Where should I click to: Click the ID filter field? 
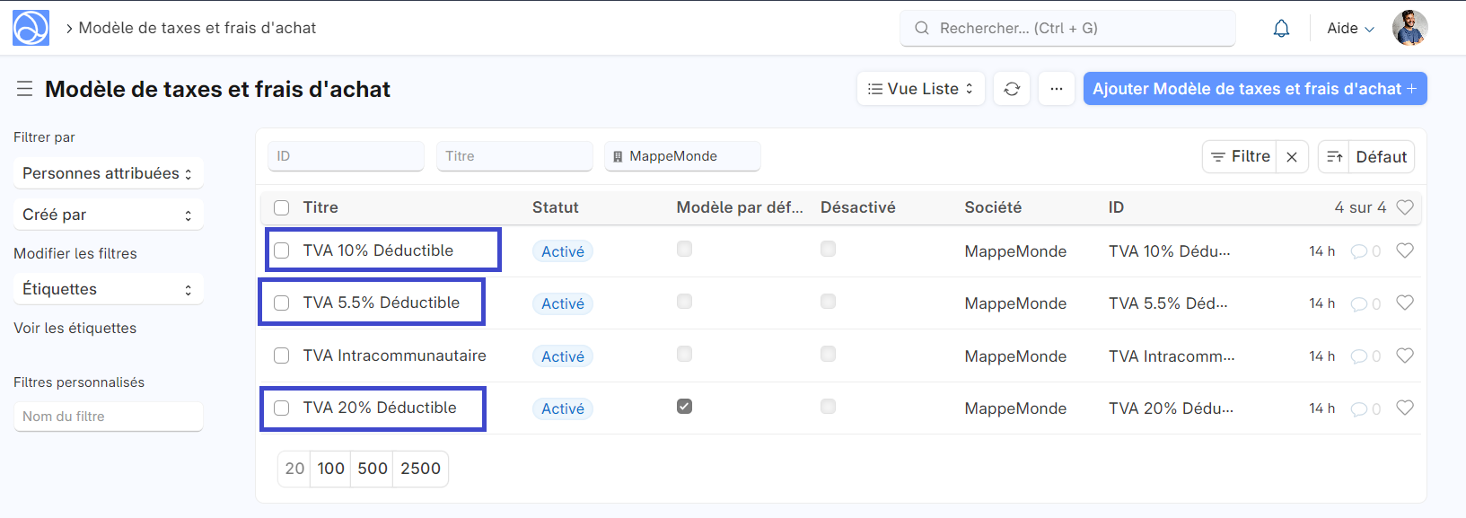tap(346, 156)
